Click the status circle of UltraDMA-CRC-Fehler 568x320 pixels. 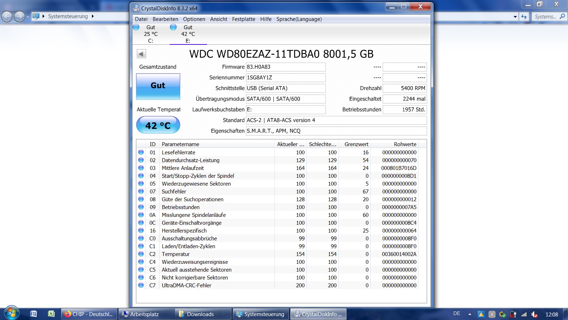(141, 285)
